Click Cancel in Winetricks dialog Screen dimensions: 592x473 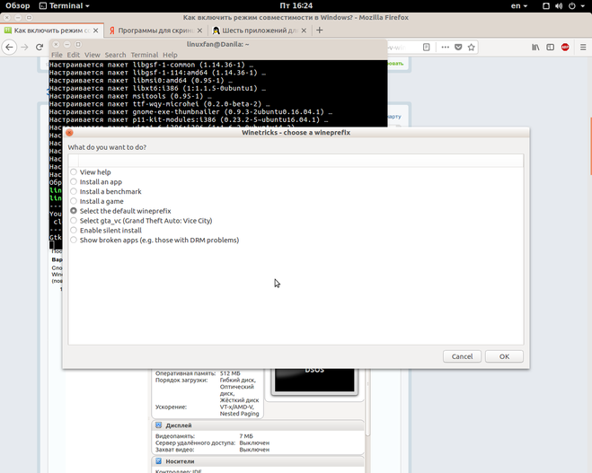pyautogui.click(x=462, y=356)
